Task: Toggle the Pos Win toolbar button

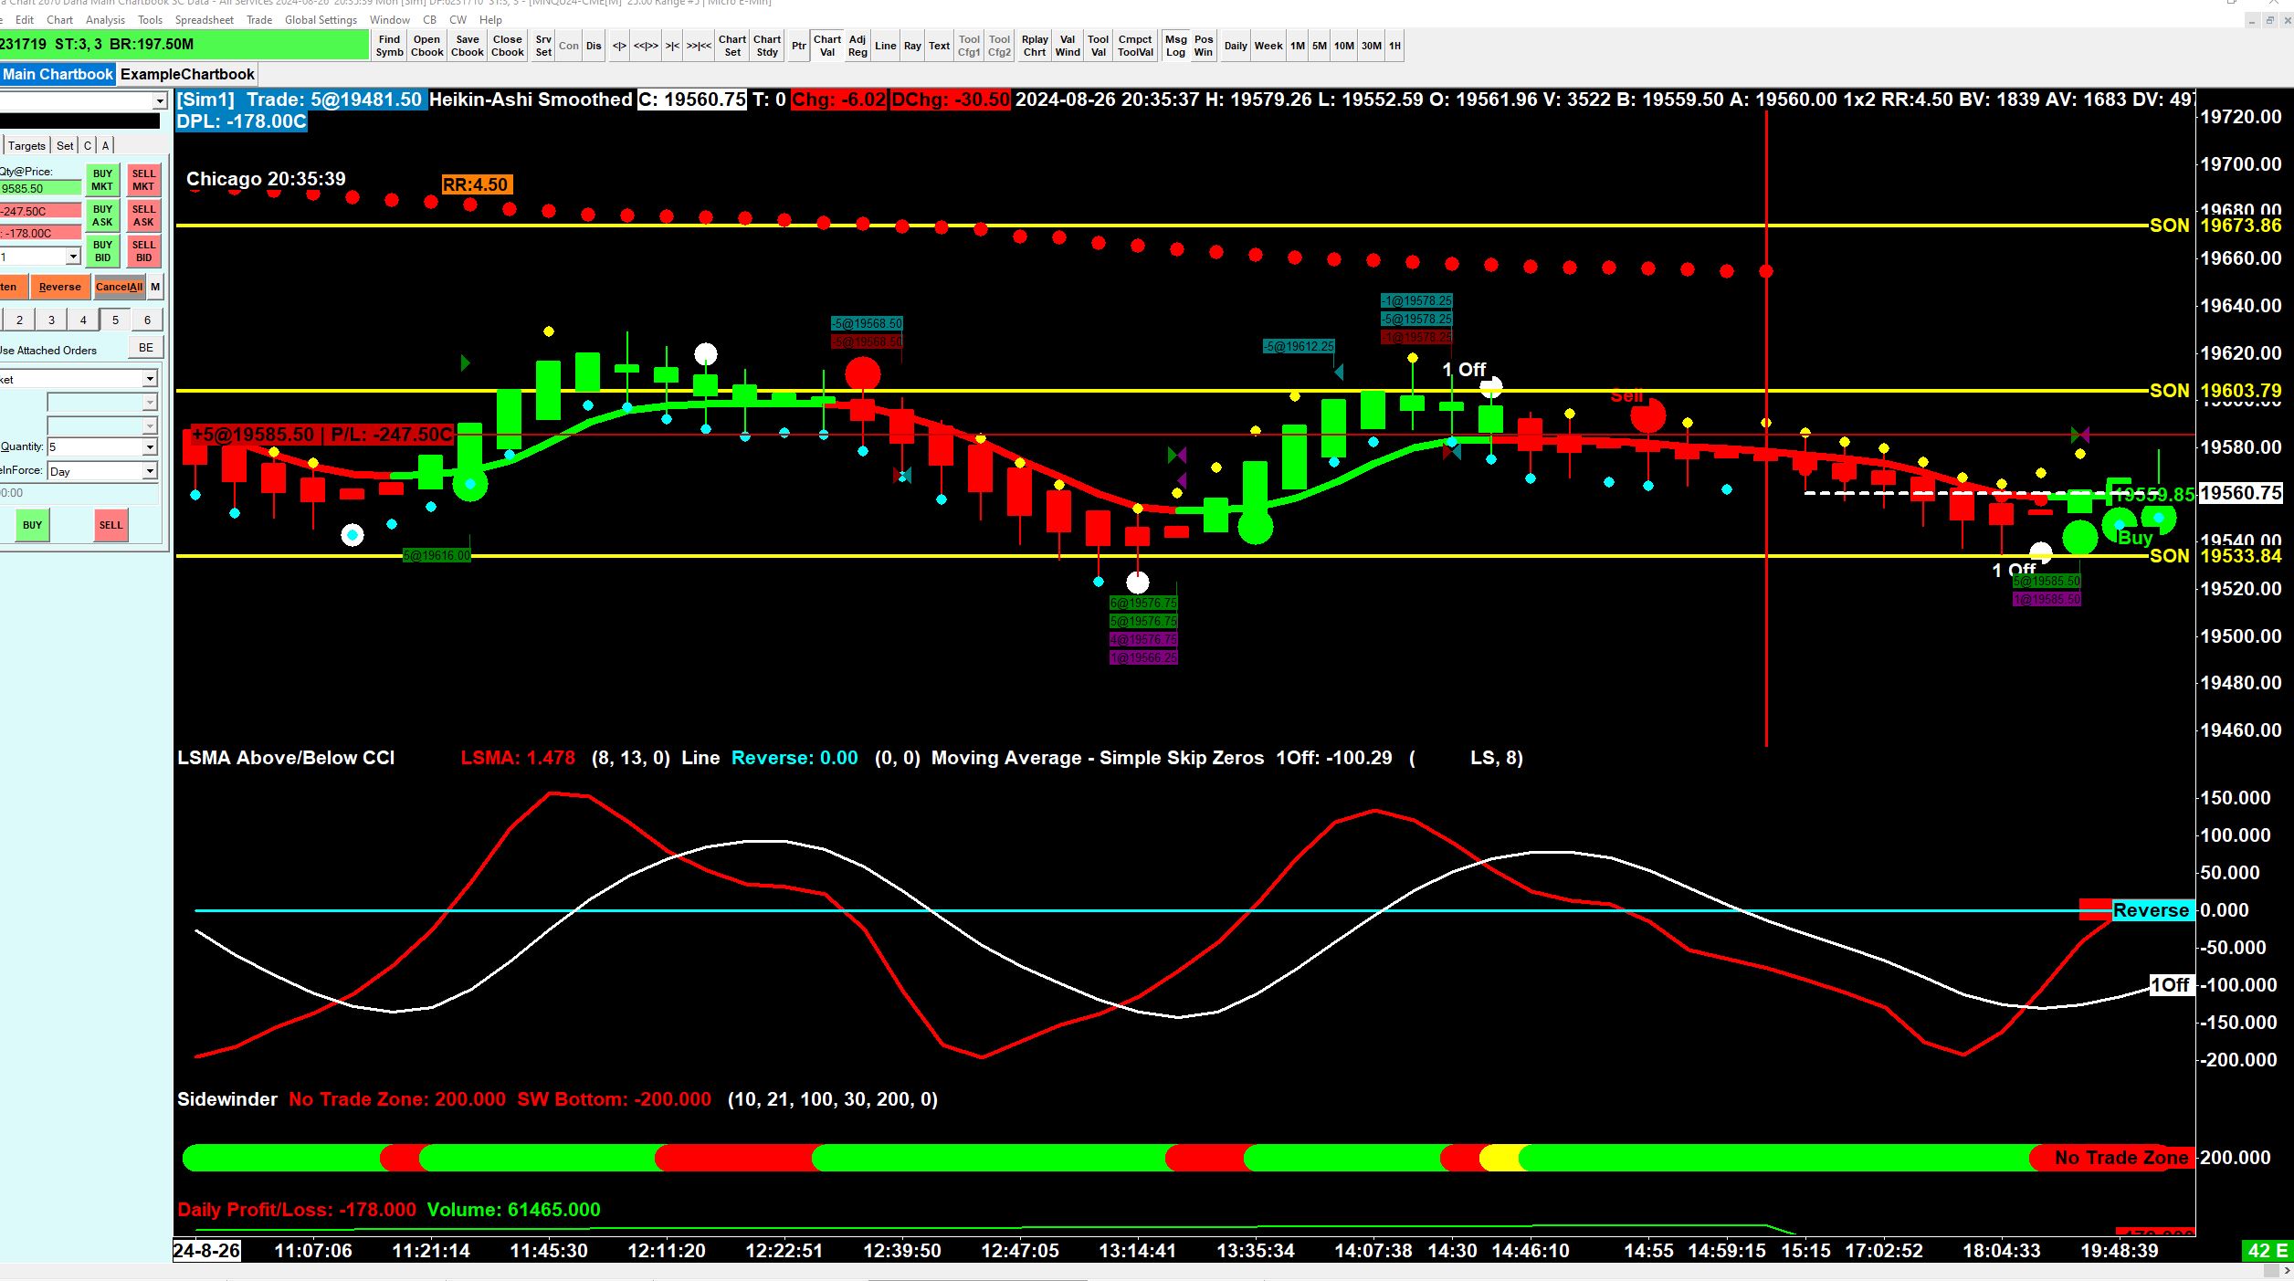Action: pos(1204,46)
